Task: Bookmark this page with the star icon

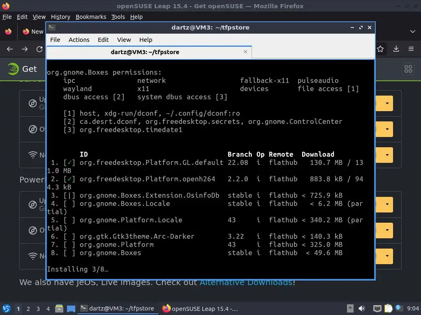Action: pyautogui.click(x=380, y=49)
